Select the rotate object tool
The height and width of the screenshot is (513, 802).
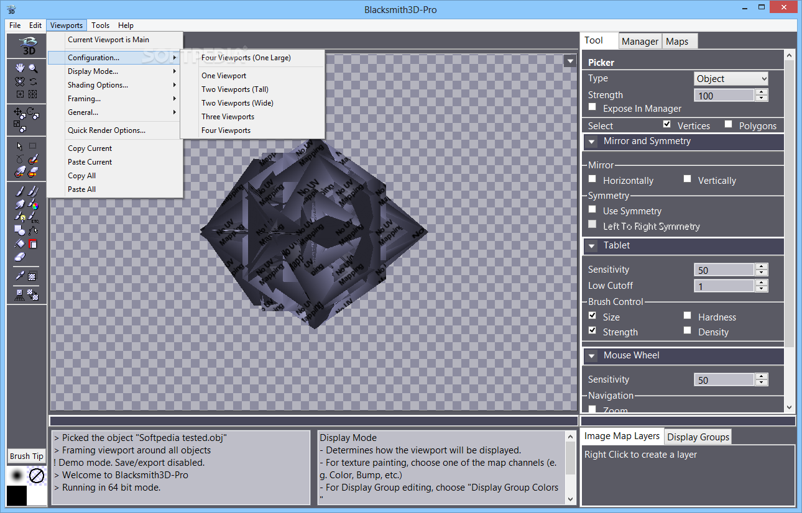33,113
